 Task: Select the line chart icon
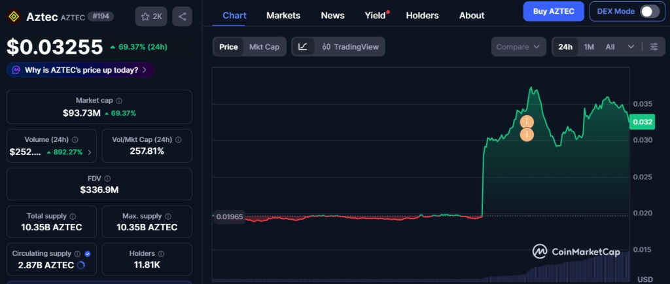point(303,46)
